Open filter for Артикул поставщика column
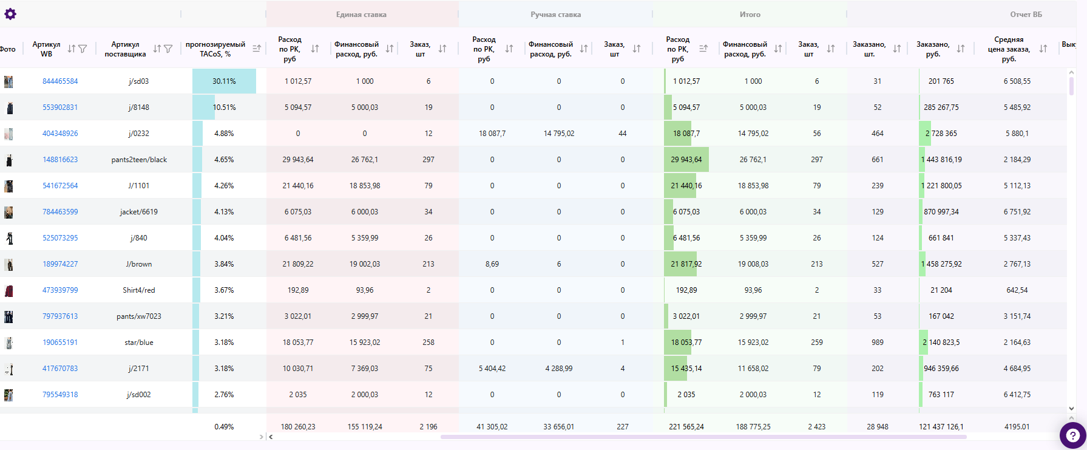The image size is (1087, 450). [169, 49]
